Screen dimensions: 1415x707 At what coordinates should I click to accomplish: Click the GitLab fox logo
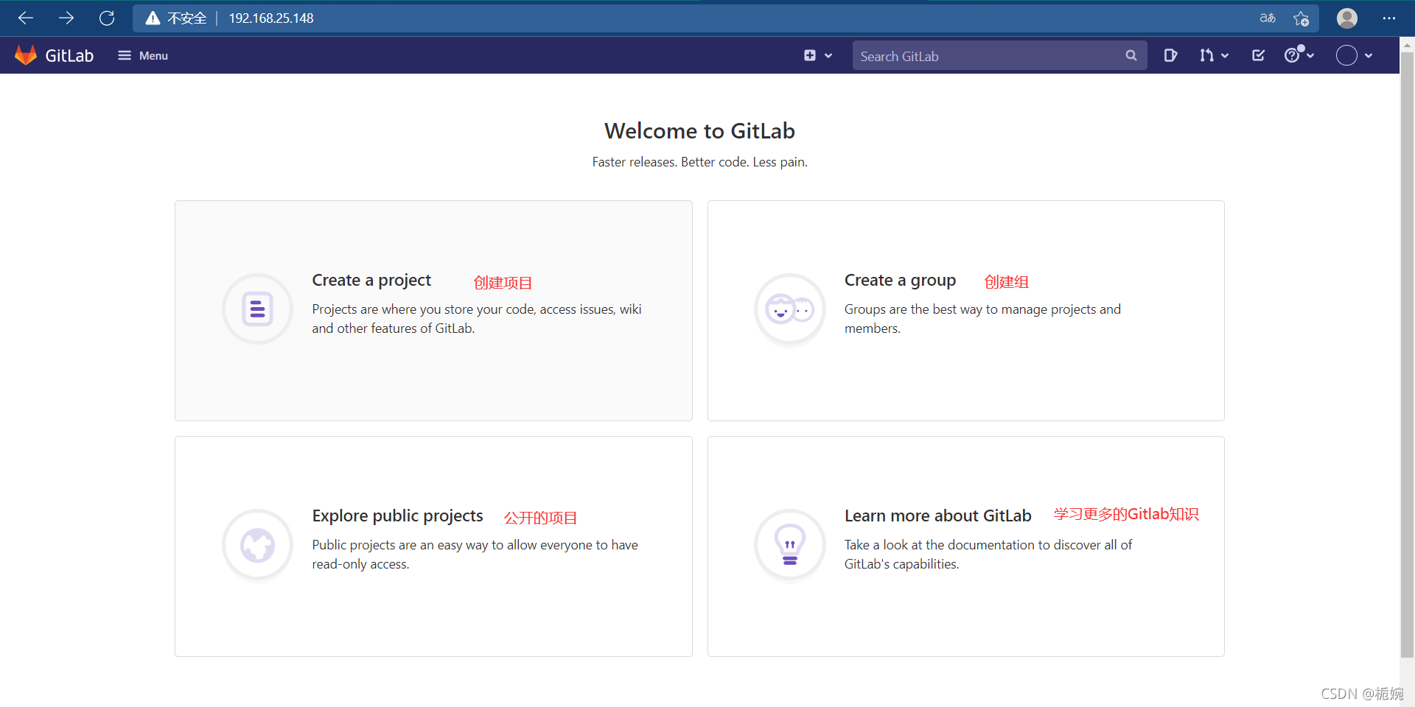26,55
